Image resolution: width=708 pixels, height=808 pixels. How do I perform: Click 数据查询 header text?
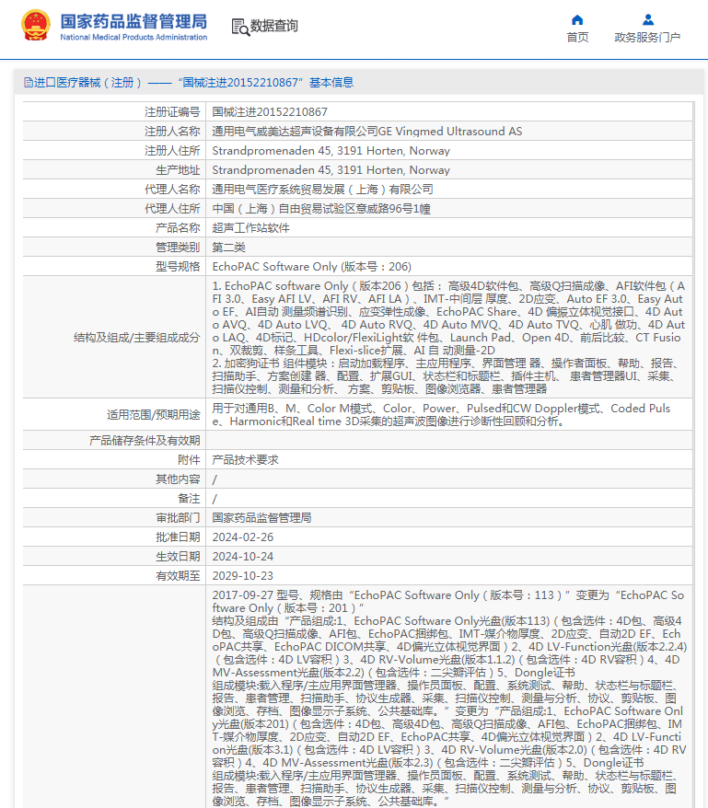pos(273,26)
